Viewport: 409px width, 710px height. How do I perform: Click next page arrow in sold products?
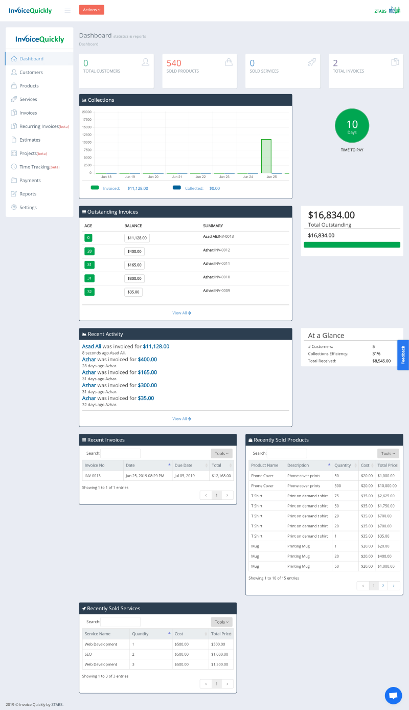tap(394, 586)
